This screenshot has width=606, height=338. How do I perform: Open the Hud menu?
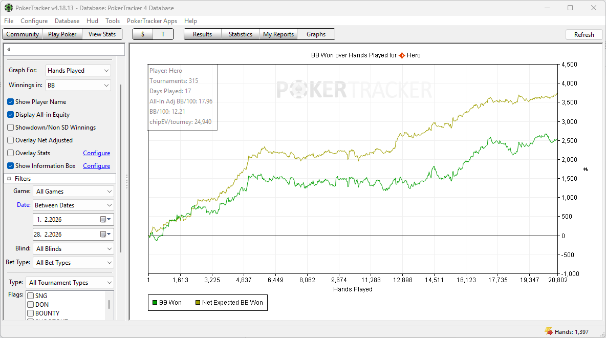point(92,21)
